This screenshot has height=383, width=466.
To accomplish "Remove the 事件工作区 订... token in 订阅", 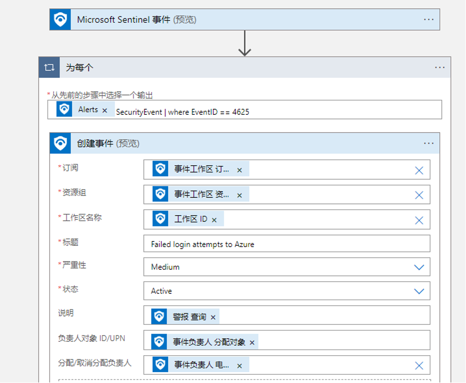I will pyautogui.click(x=240, y=170).
